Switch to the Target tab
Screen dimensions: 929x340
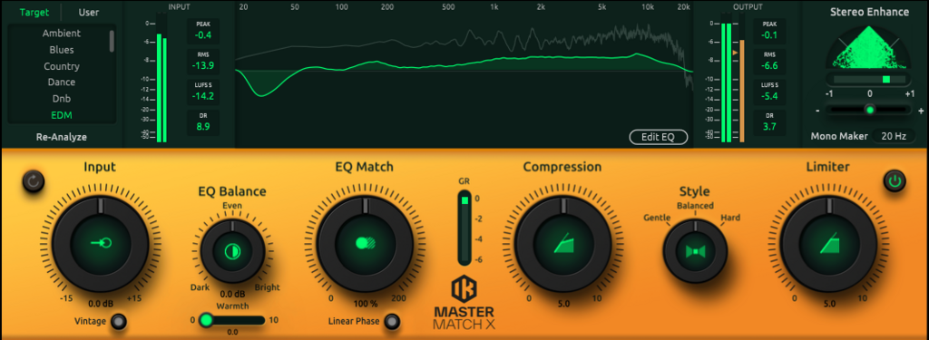(x=34, y=12)
